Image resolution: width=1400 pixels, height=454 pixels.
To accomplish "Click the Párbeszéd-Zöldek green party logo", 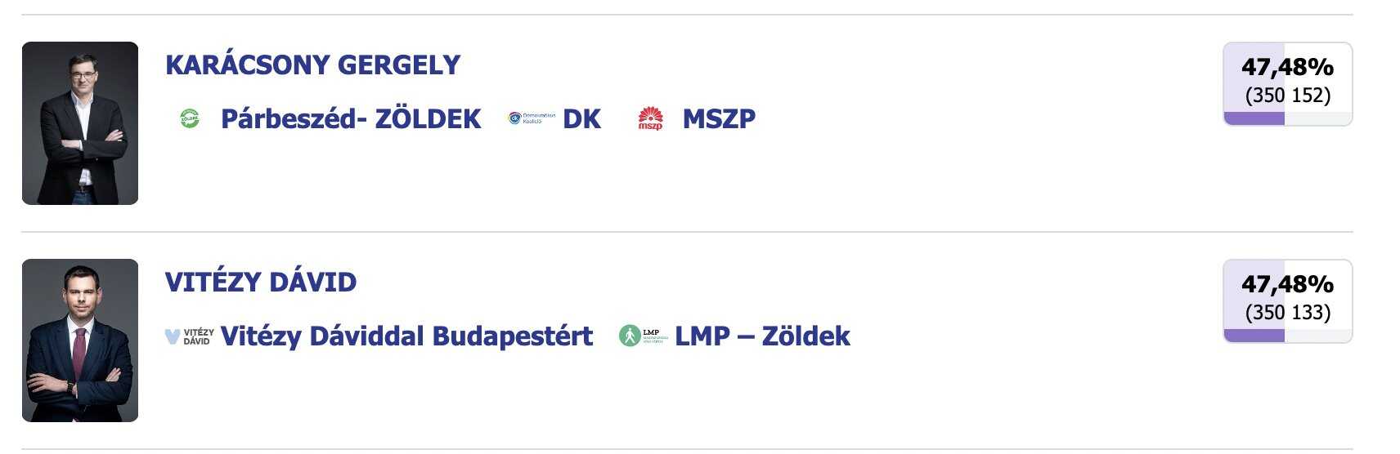I will point(190,118).
